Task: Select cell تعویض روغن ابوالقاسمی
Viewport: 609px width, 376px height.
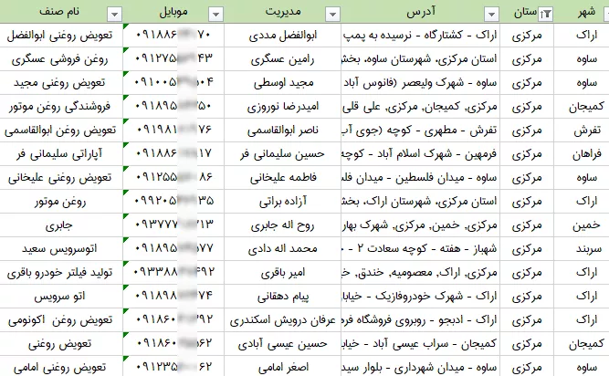Action: pos(61,130)
